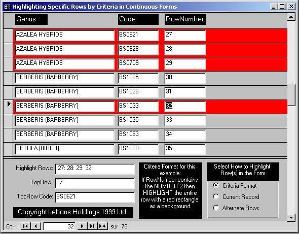Click the Highlight Rows text field
Viewport: 299px width, 234px height.
(x=95, y=169)
